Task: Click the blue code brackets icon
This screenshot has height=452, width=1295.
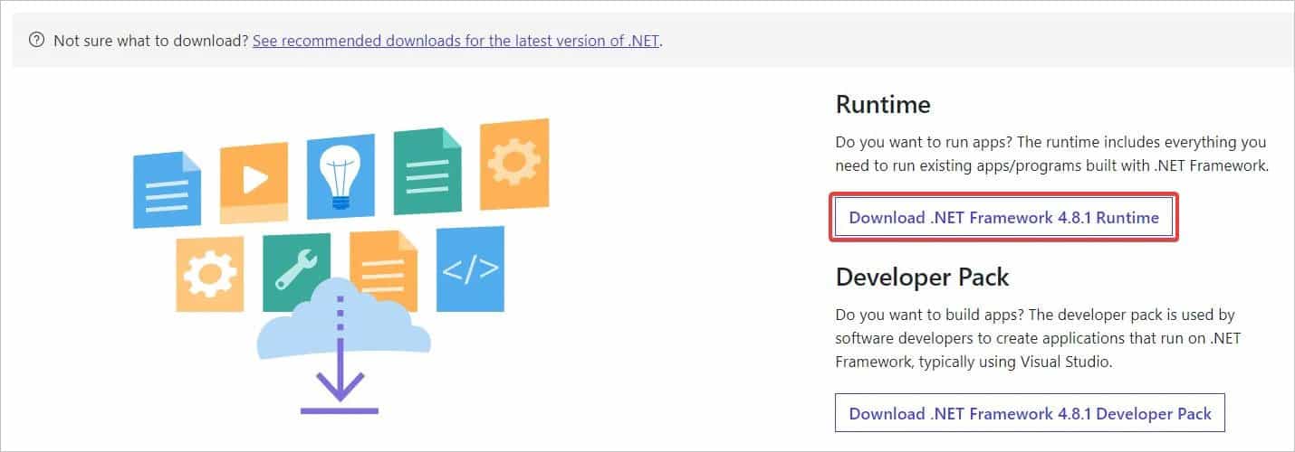Action: click(x=470, y=268)
